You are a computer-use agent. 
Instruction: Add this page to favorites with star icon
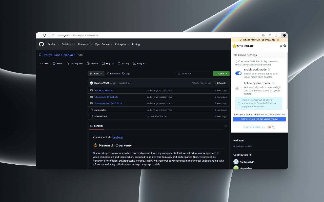[x=276, y=35]
